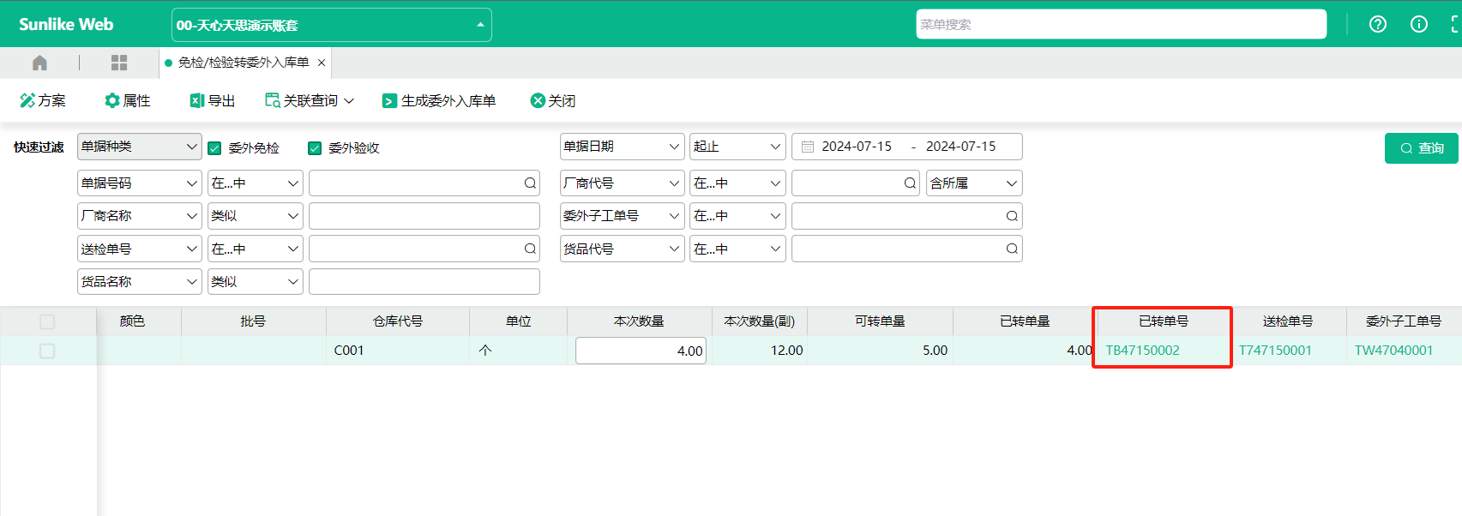Open the 方案 toolbar item
Screen dimensions: 1462x516
click(43, 100)
